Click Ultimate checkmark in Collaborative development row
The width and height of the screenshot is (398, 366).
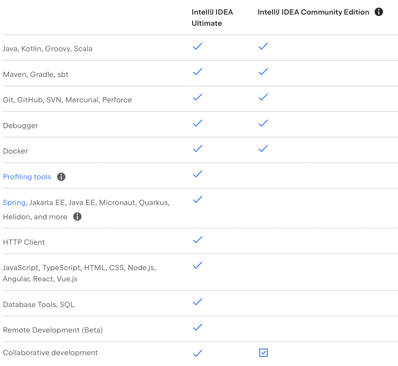coord(198,353)
